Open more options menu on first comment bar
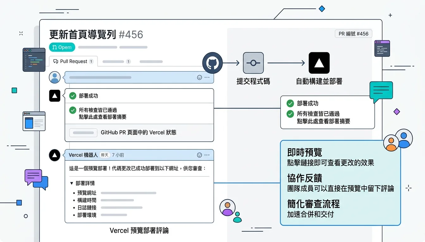Viewport: 425px width, 242px height. [207, 77]
